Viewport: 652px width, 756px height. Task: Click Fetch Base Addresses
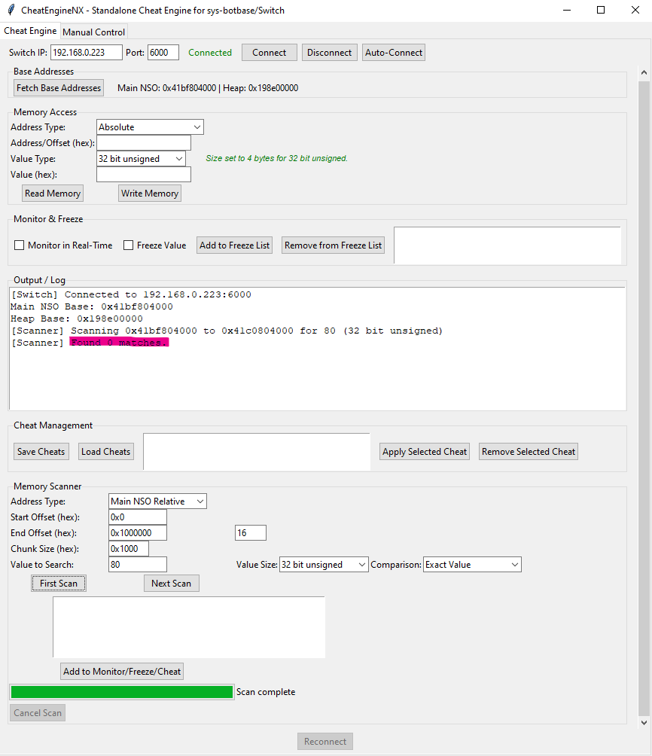tap(59, 88)
